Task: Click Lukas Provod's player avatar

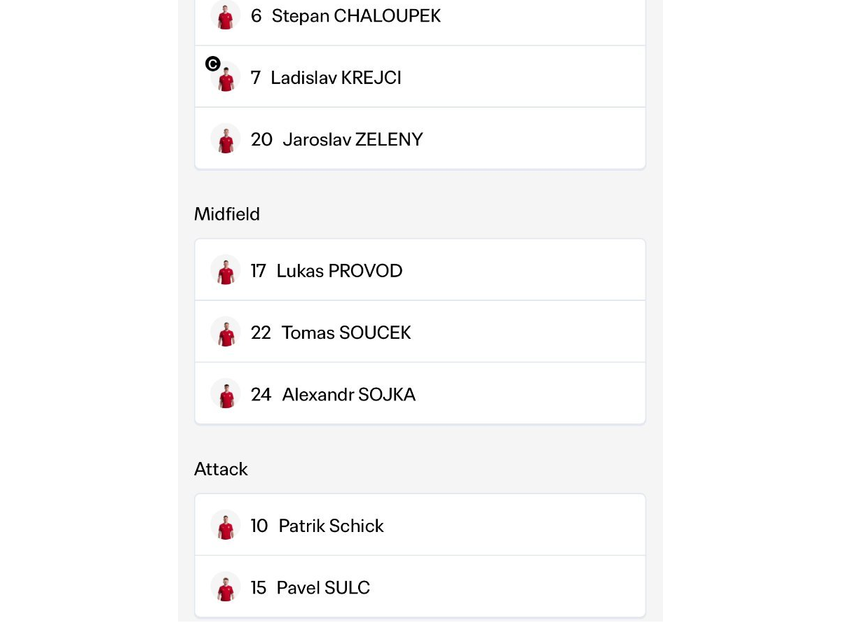Action: point(226,270)
